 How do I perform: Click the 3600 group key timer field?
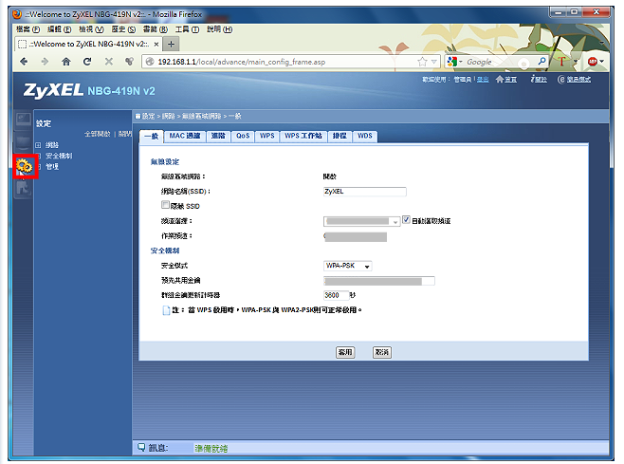(x=337, y=295)
